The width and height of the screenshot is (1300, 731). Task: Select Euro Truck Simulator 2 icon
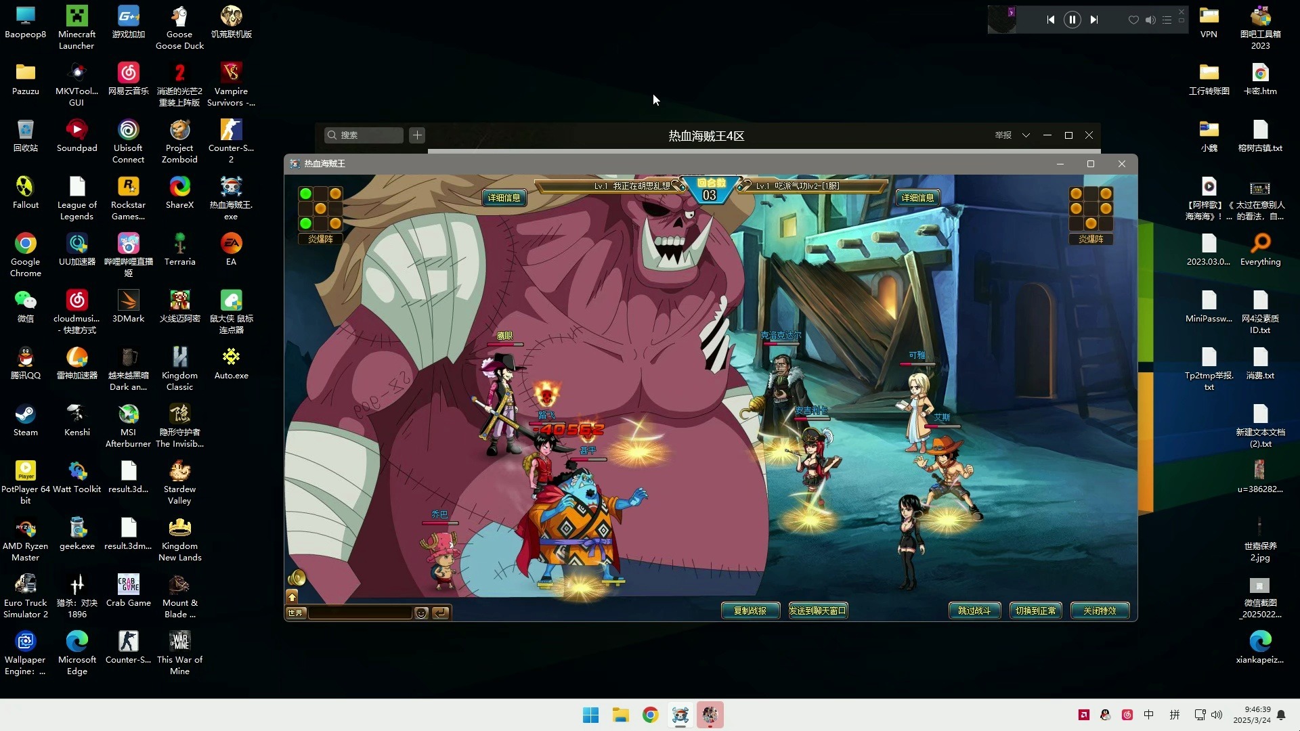click(26, 596)
